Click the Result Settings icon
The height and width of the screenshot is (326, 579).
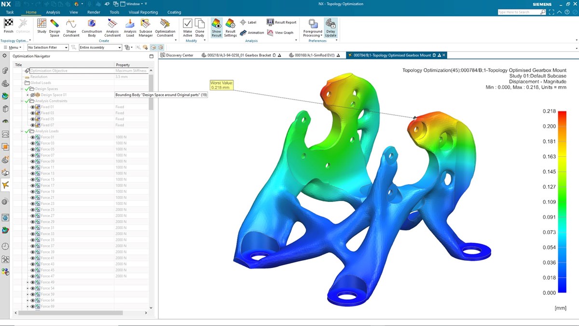230,24
